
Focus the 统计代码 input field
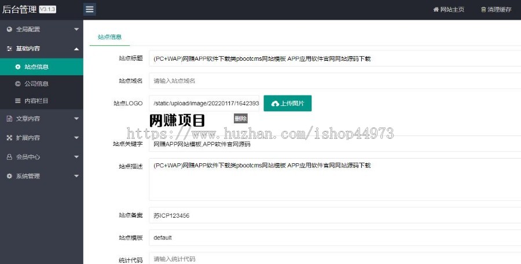pyautogui.click(x=335, y=259)
